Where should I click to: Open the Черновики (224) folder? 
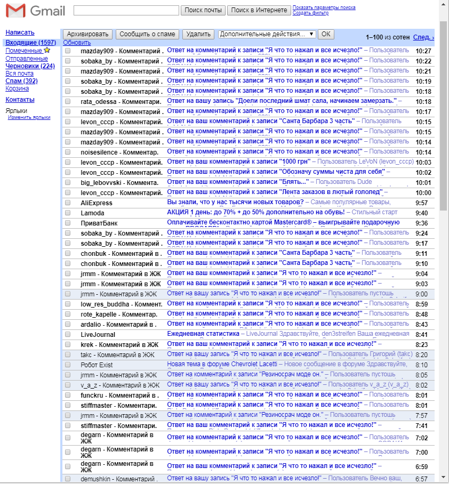point(30,66)
